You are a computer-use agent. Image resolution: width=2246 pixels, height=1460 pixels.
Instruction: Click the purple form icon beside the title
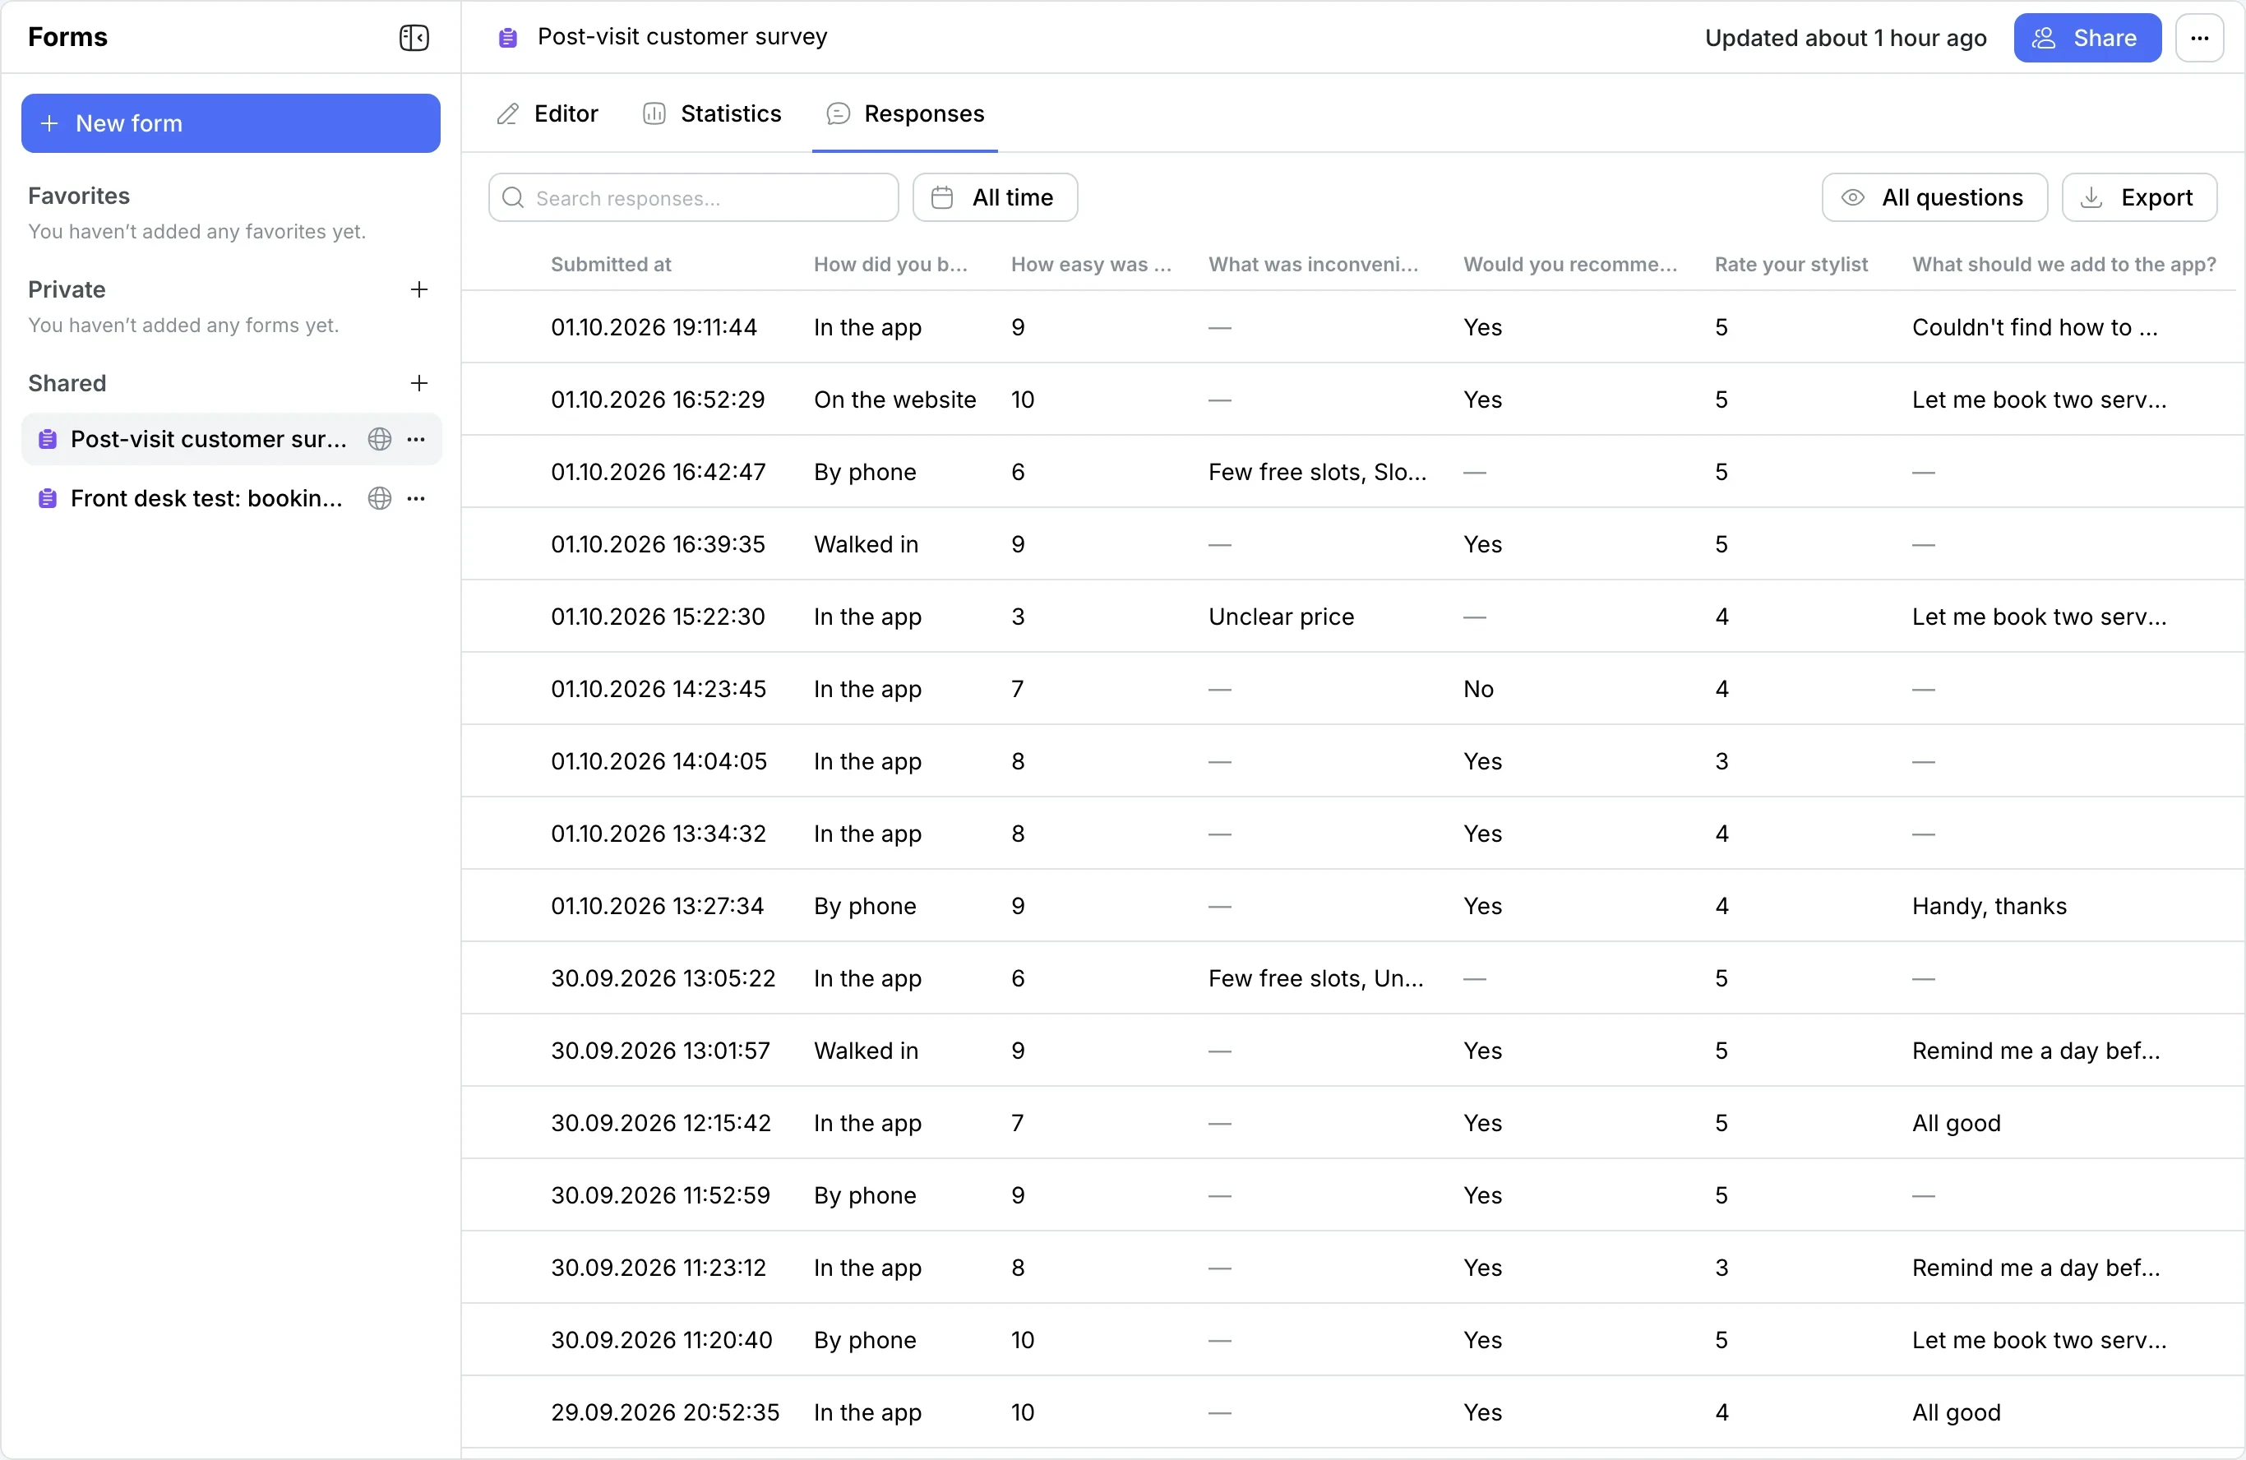(x=508, y=38)
